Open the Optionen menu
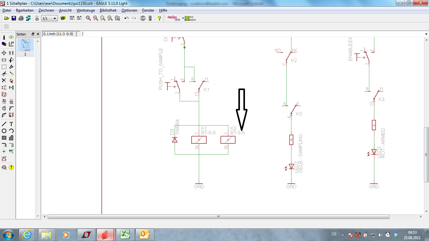This screenshot has height=241, width=429. [x=129, y=10]
